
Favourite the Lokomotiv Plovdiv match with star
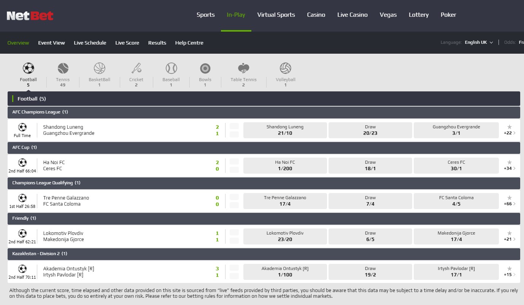510,233
